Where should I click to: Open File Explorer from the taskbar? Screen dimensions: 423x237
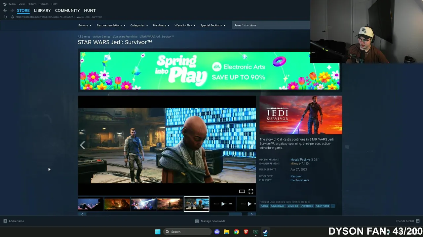tap(226, 232)
